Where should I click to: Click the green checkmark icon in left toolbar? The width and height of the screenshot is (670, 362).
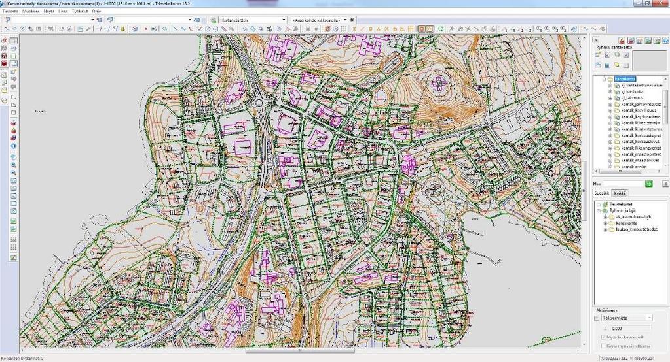(x=14, y=258)
